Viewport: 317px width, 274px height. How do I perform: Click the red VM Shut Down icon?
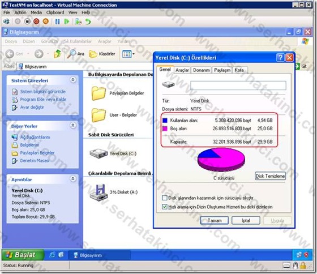(36, 22)
